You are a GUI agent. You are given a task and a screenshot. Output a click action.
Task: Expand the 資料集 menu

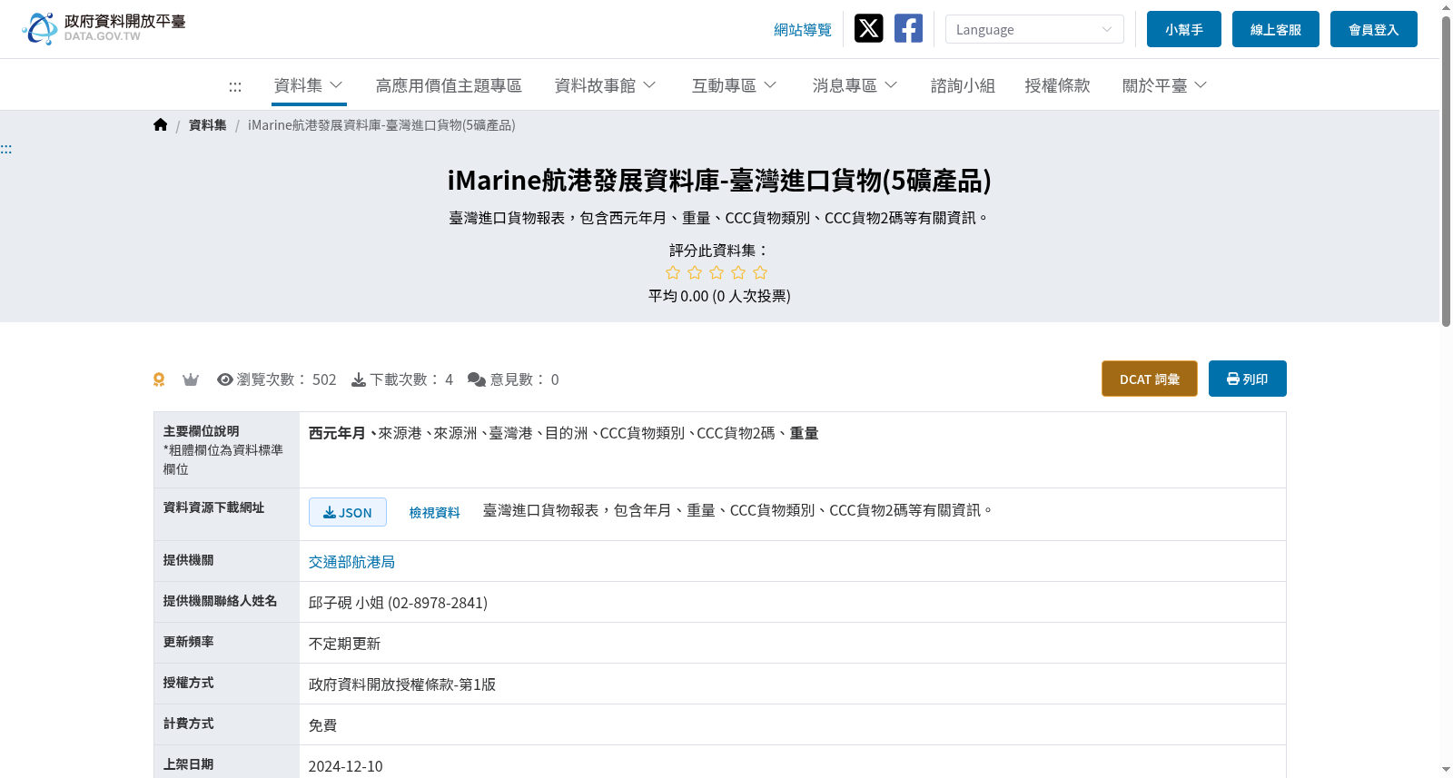coord(309,85)
